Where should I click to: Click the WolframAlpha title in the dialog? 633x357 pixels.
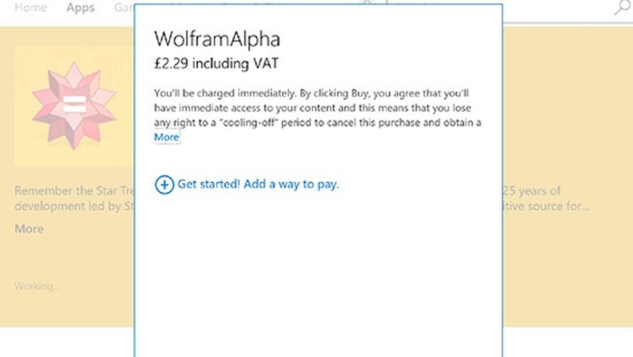217,39
